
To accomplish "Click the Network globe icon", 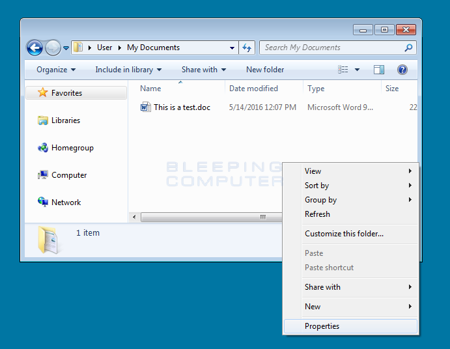I will (x=43, y=202).
